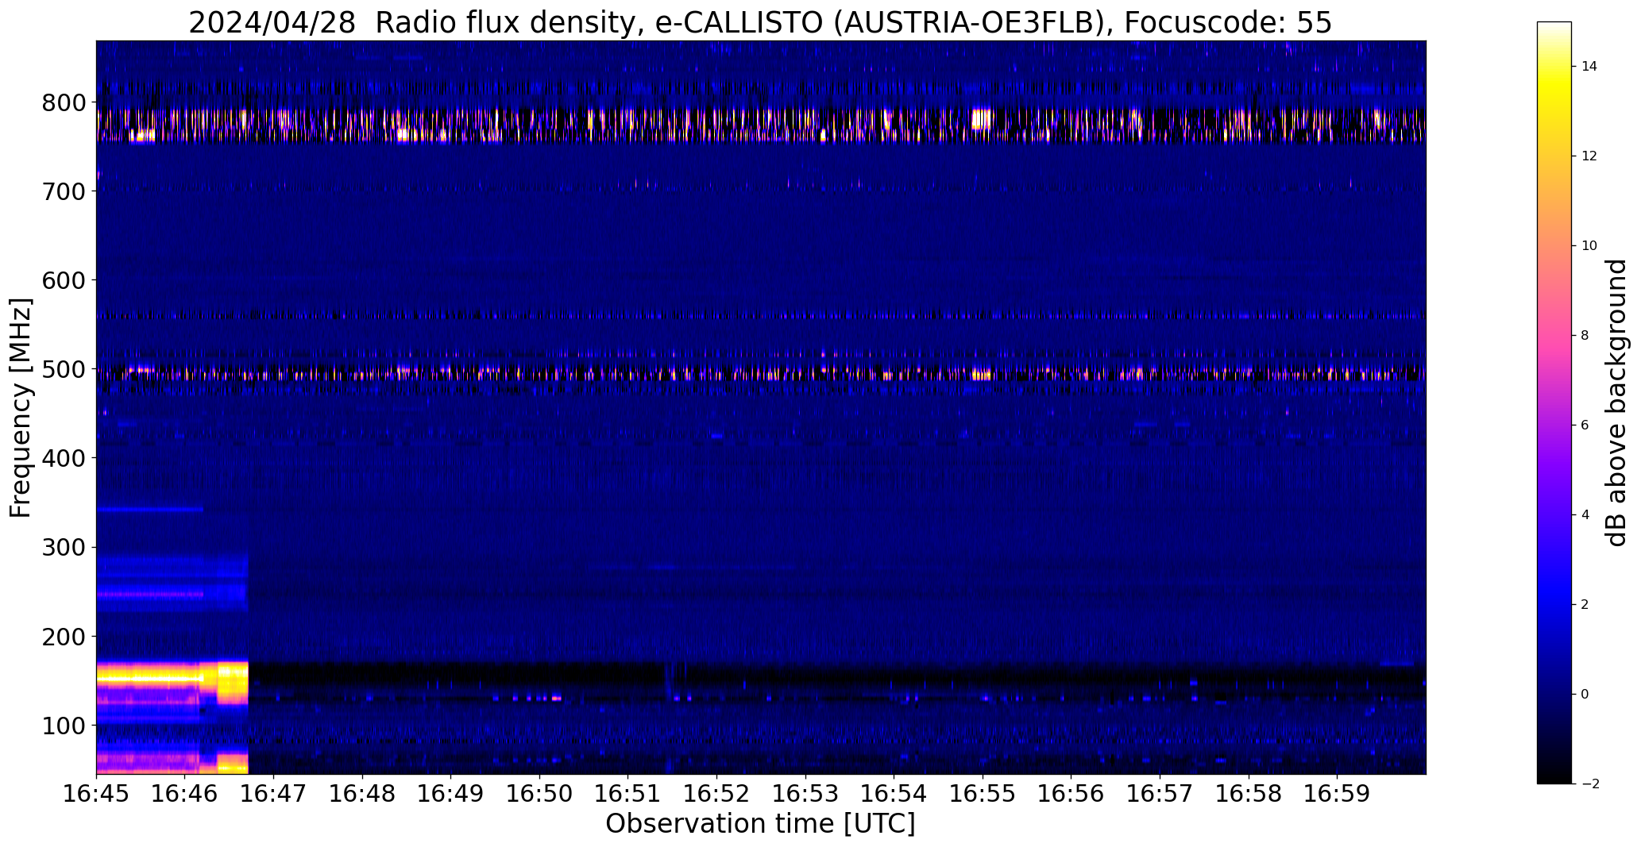Click the 16:50 time tick label
Viewport: 1641px width, 847px height.
coord(540,794)
